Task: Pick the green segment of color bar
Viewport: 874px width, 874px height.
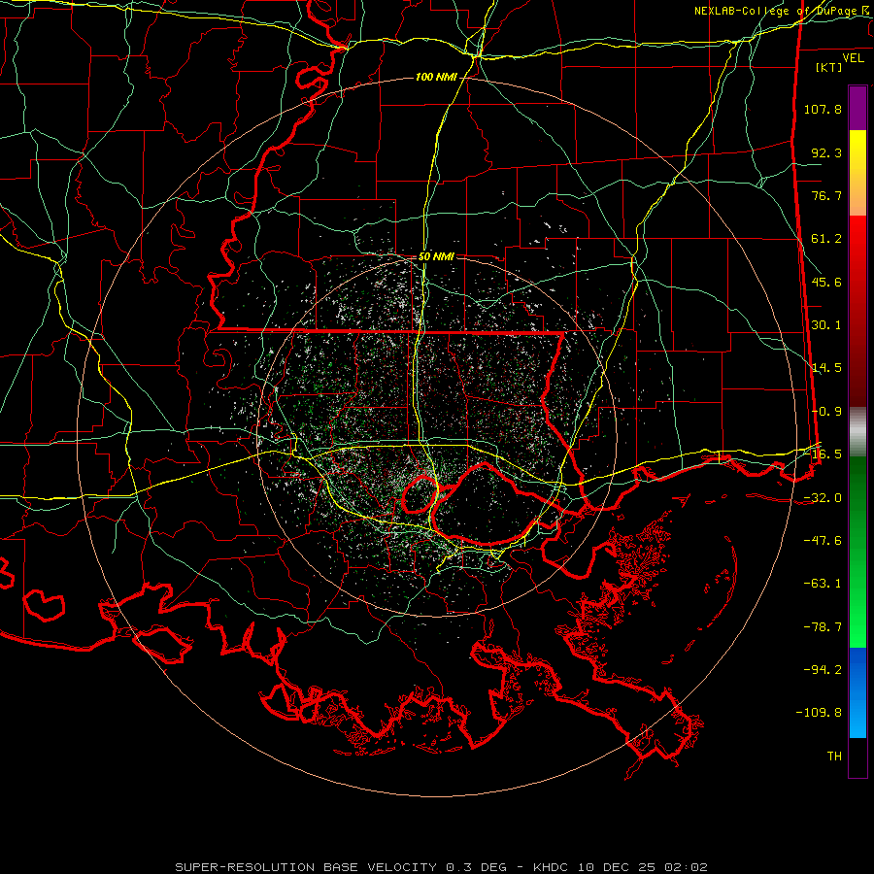Action: click(x=857, y=552)
